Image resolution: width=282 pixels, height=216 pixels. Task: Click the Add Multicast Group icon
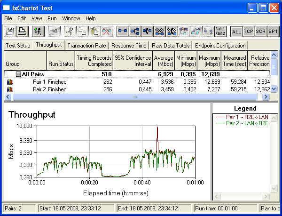tap(135, 32)
